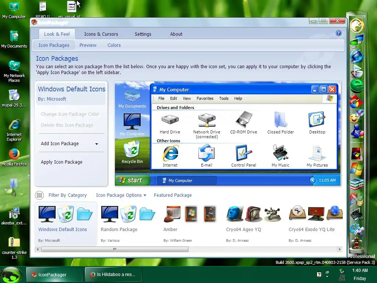The height and width of the screenshot is (283, 377).
Task: Click the 'Is Hildaboo a res...' Firefox taskbar button
Action: [113, 275]
